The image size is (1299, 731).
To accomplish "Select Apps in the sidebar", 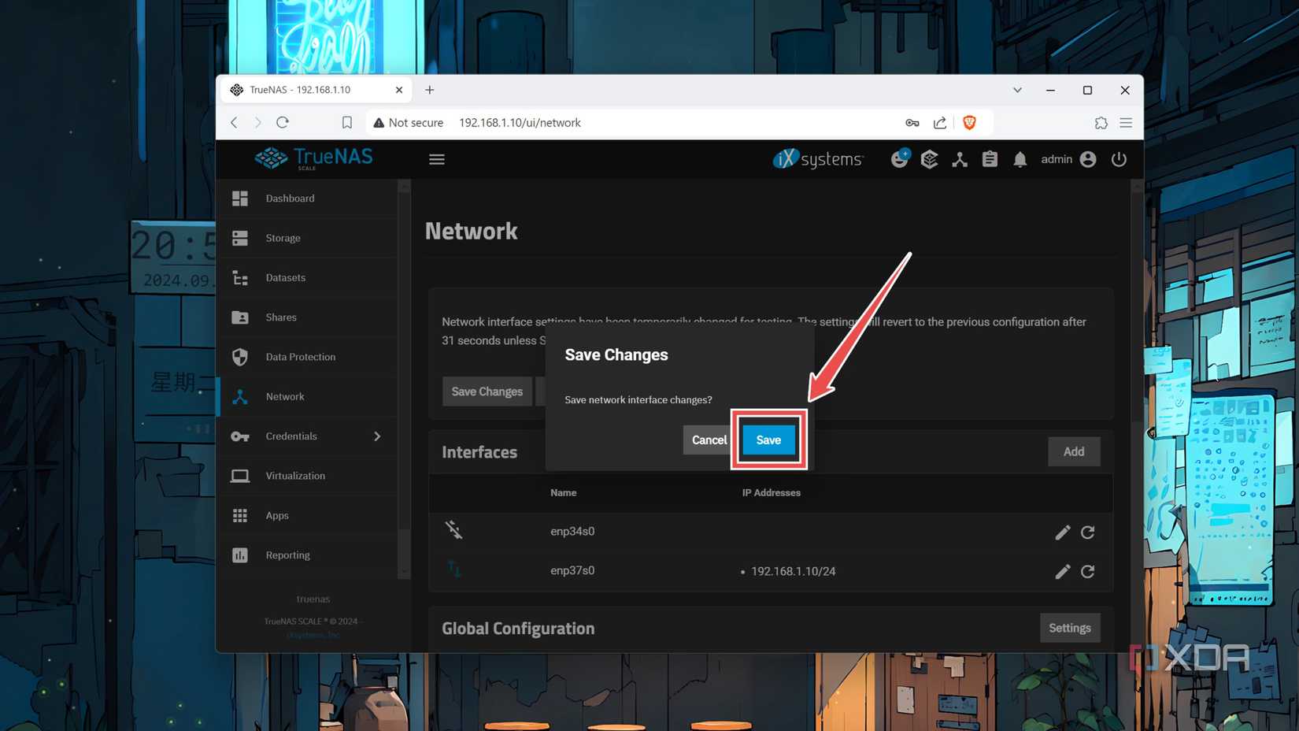I will 277,515.
